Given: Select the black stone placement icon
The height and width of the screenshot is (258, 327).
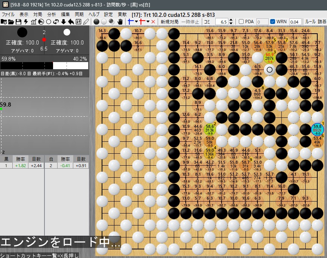Looking at the screenshot, I should click(x=96, y=22).
